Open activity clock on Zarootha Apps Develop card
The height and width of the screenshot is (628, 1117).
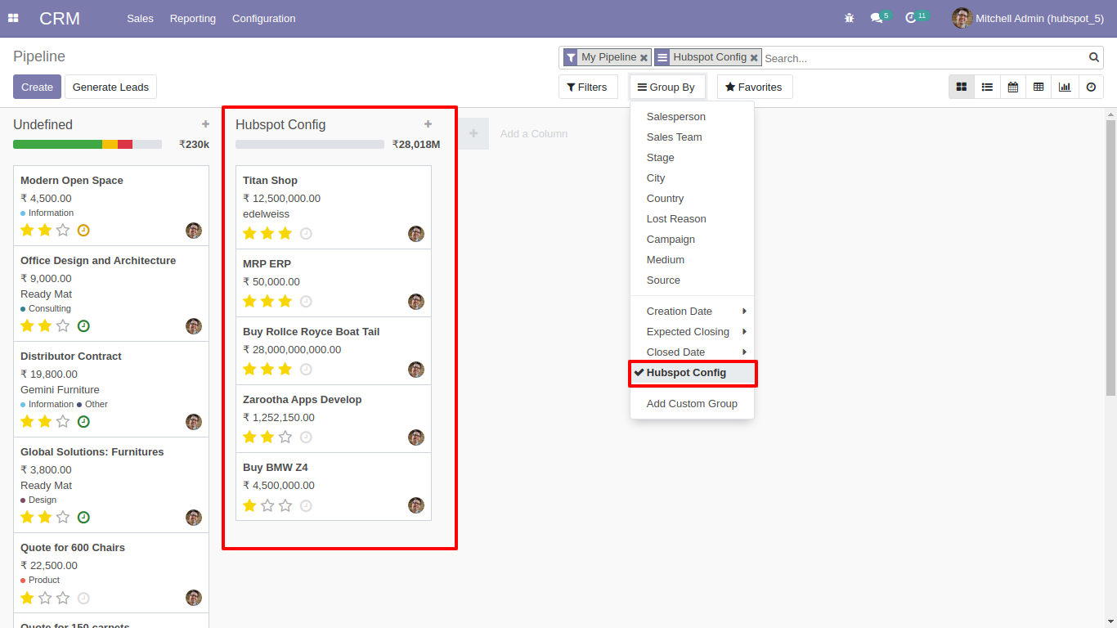[x=306, y=437]
